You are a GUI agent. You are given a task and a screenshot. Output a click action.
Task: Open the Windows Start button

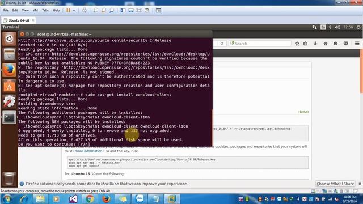pos(7,199)
